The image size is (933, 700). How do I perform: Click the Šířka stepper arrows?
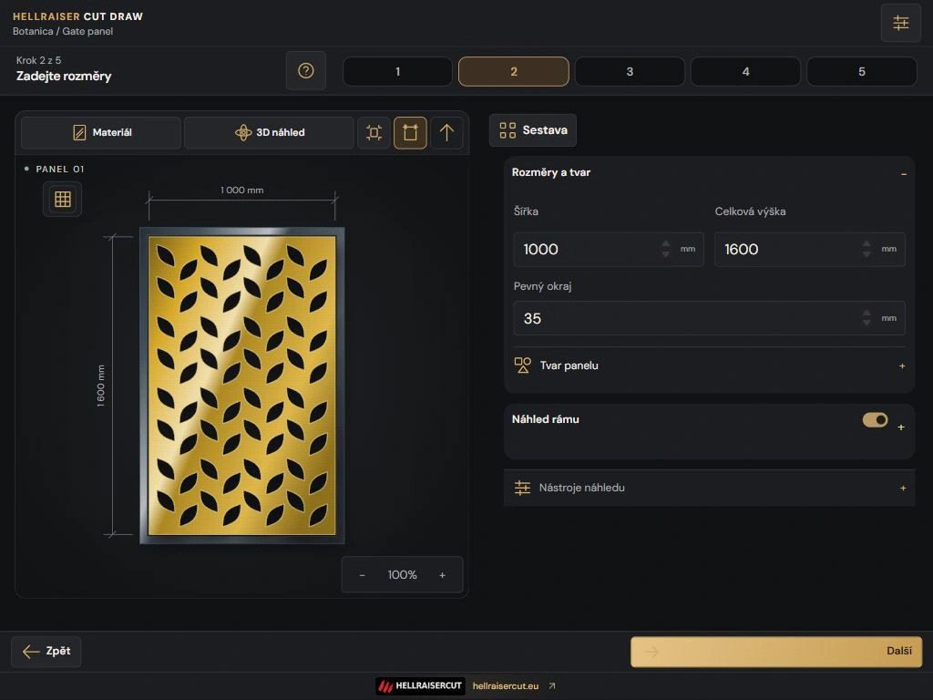[x=666, y=250]
